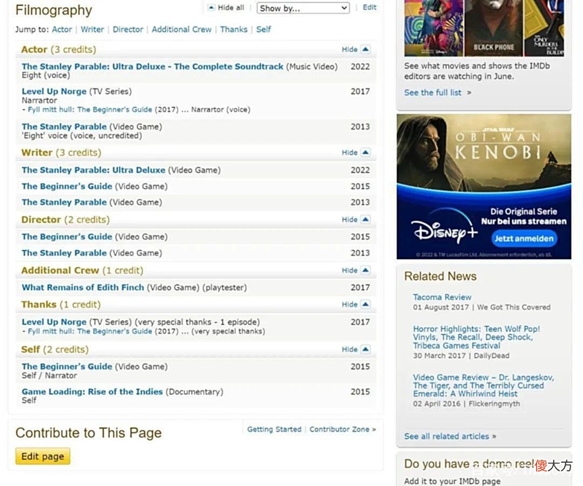Click the yellow Edit page button
The image size is (583, 486).
pyautogui.click(x=43, y=456)
